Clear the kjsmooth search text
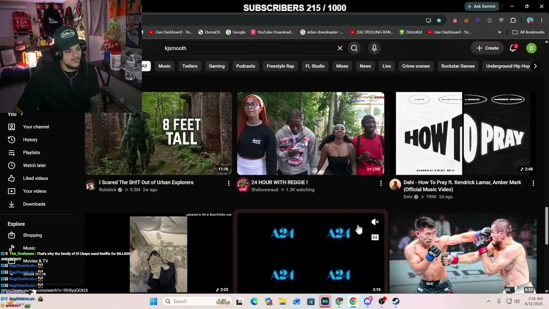549x309 pixels. click(x=340, y=48)
